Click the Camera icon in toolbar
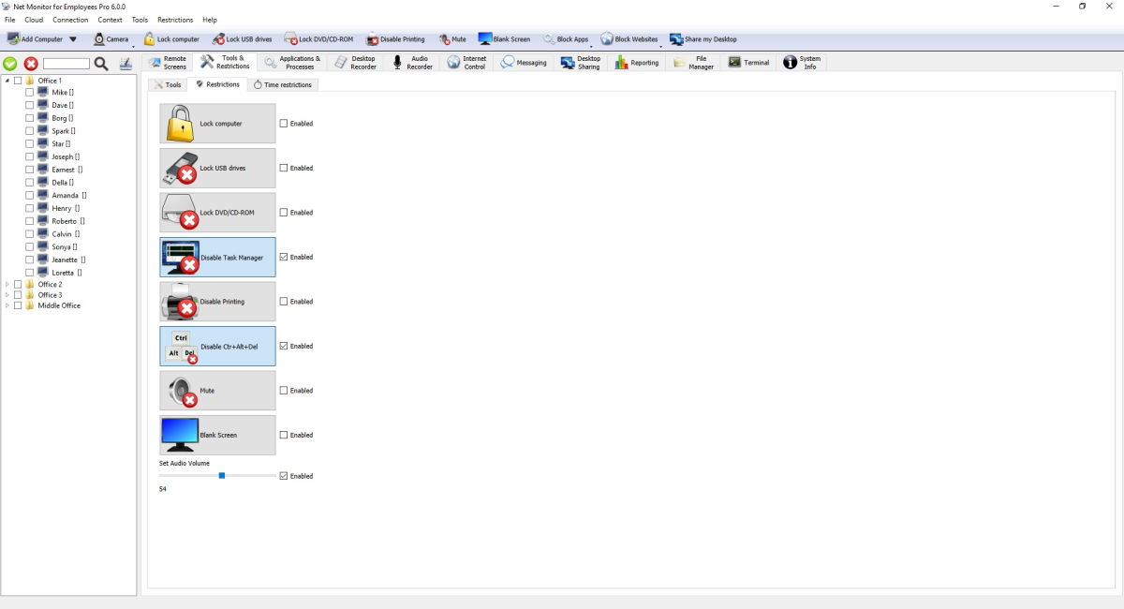Screen dimensions: 1124x609 click(99, 39)
